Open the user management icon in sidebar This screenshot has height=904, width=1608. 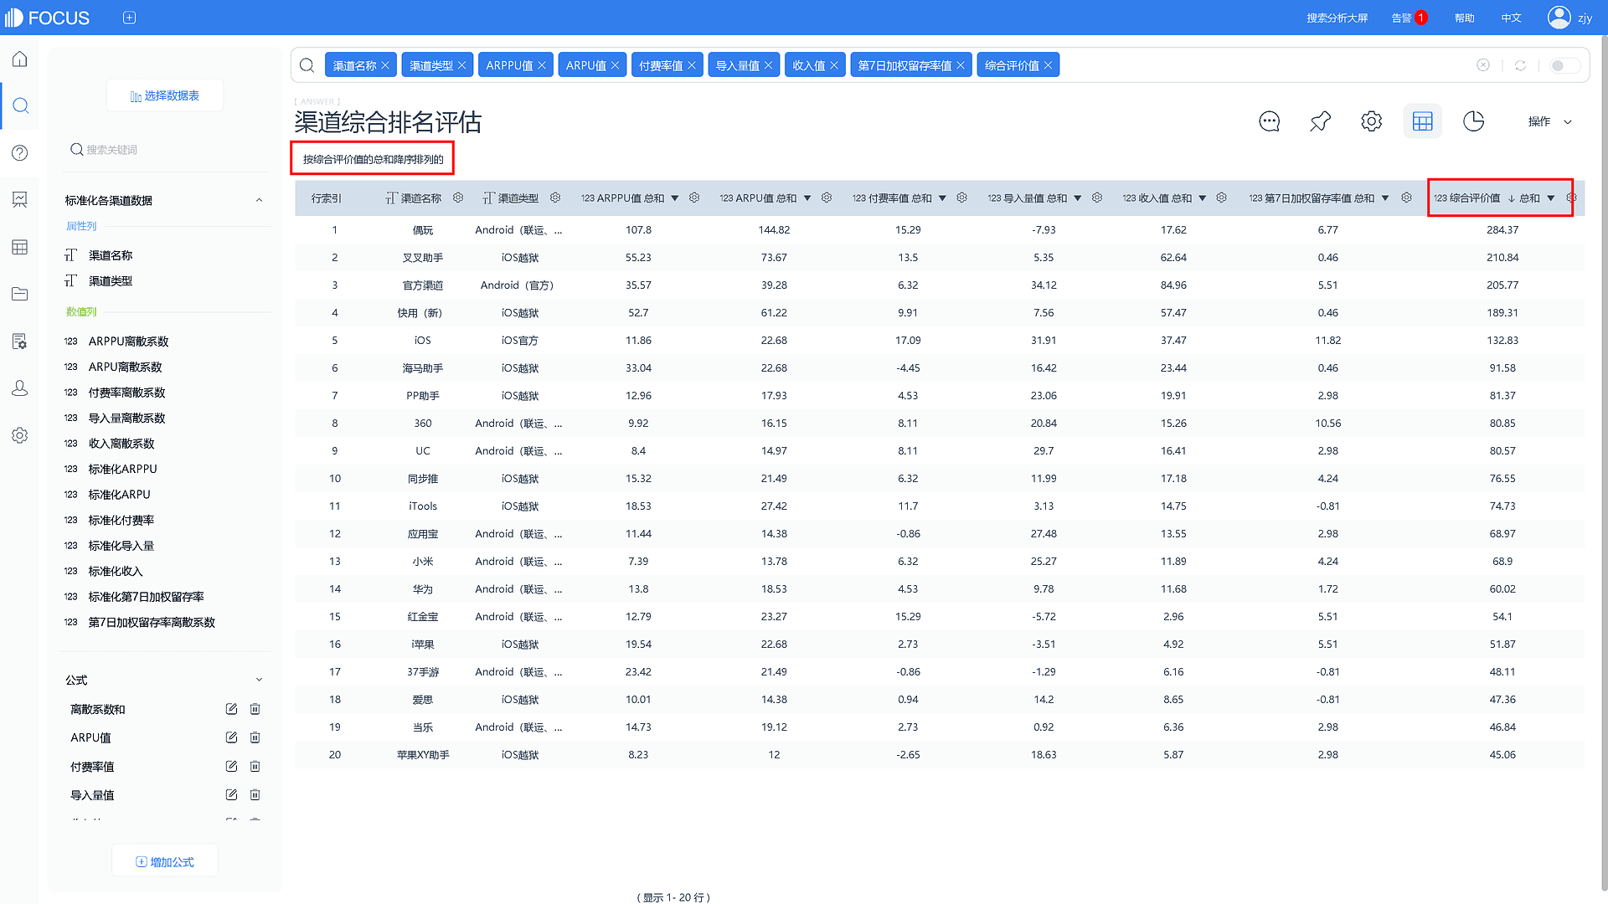(x=20, y=388)
